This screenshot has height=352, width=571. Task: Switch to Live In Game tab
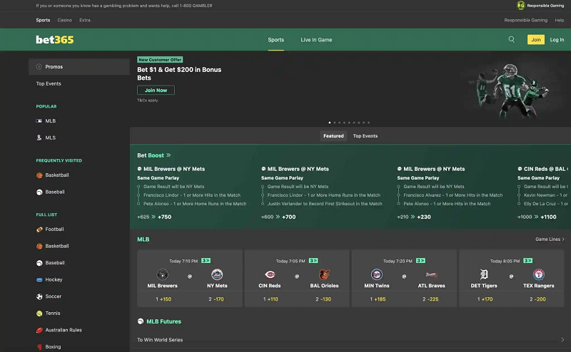click(x=316, y=40)
